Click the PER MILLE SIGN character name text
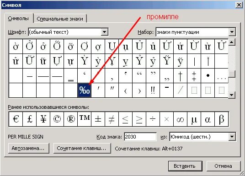 click(x=26, y=137)
